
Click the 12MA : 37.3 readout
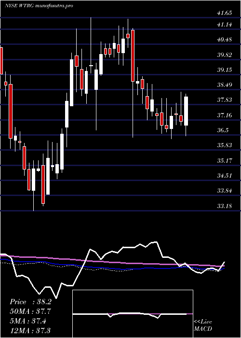(30, 330)
